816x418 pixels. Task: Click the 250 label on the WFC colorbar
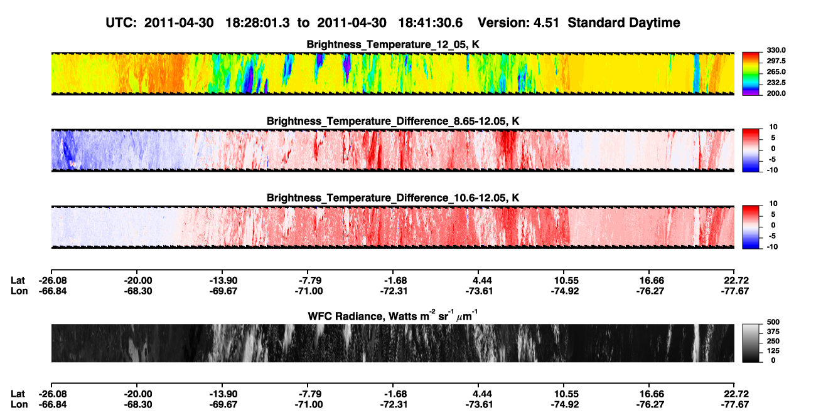pos(773,342)
